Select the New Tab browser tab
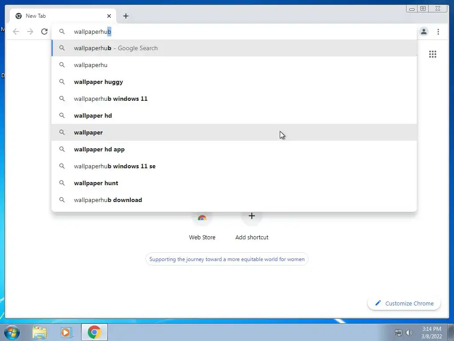 click(63, 16)
